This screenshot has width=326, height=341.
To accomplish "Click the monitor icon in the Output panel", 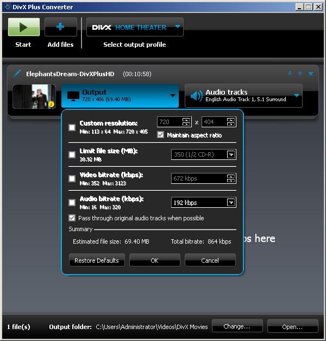I will 73,96.
